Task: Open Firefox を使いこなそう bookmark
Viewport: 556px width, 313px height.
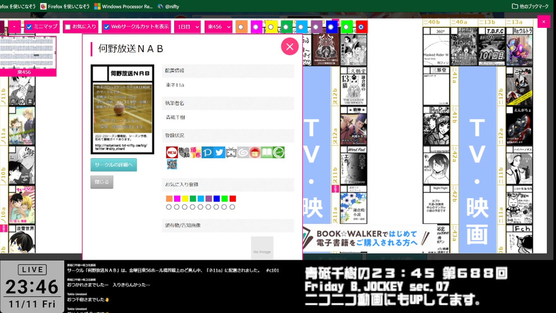Action: click(64, 6)
